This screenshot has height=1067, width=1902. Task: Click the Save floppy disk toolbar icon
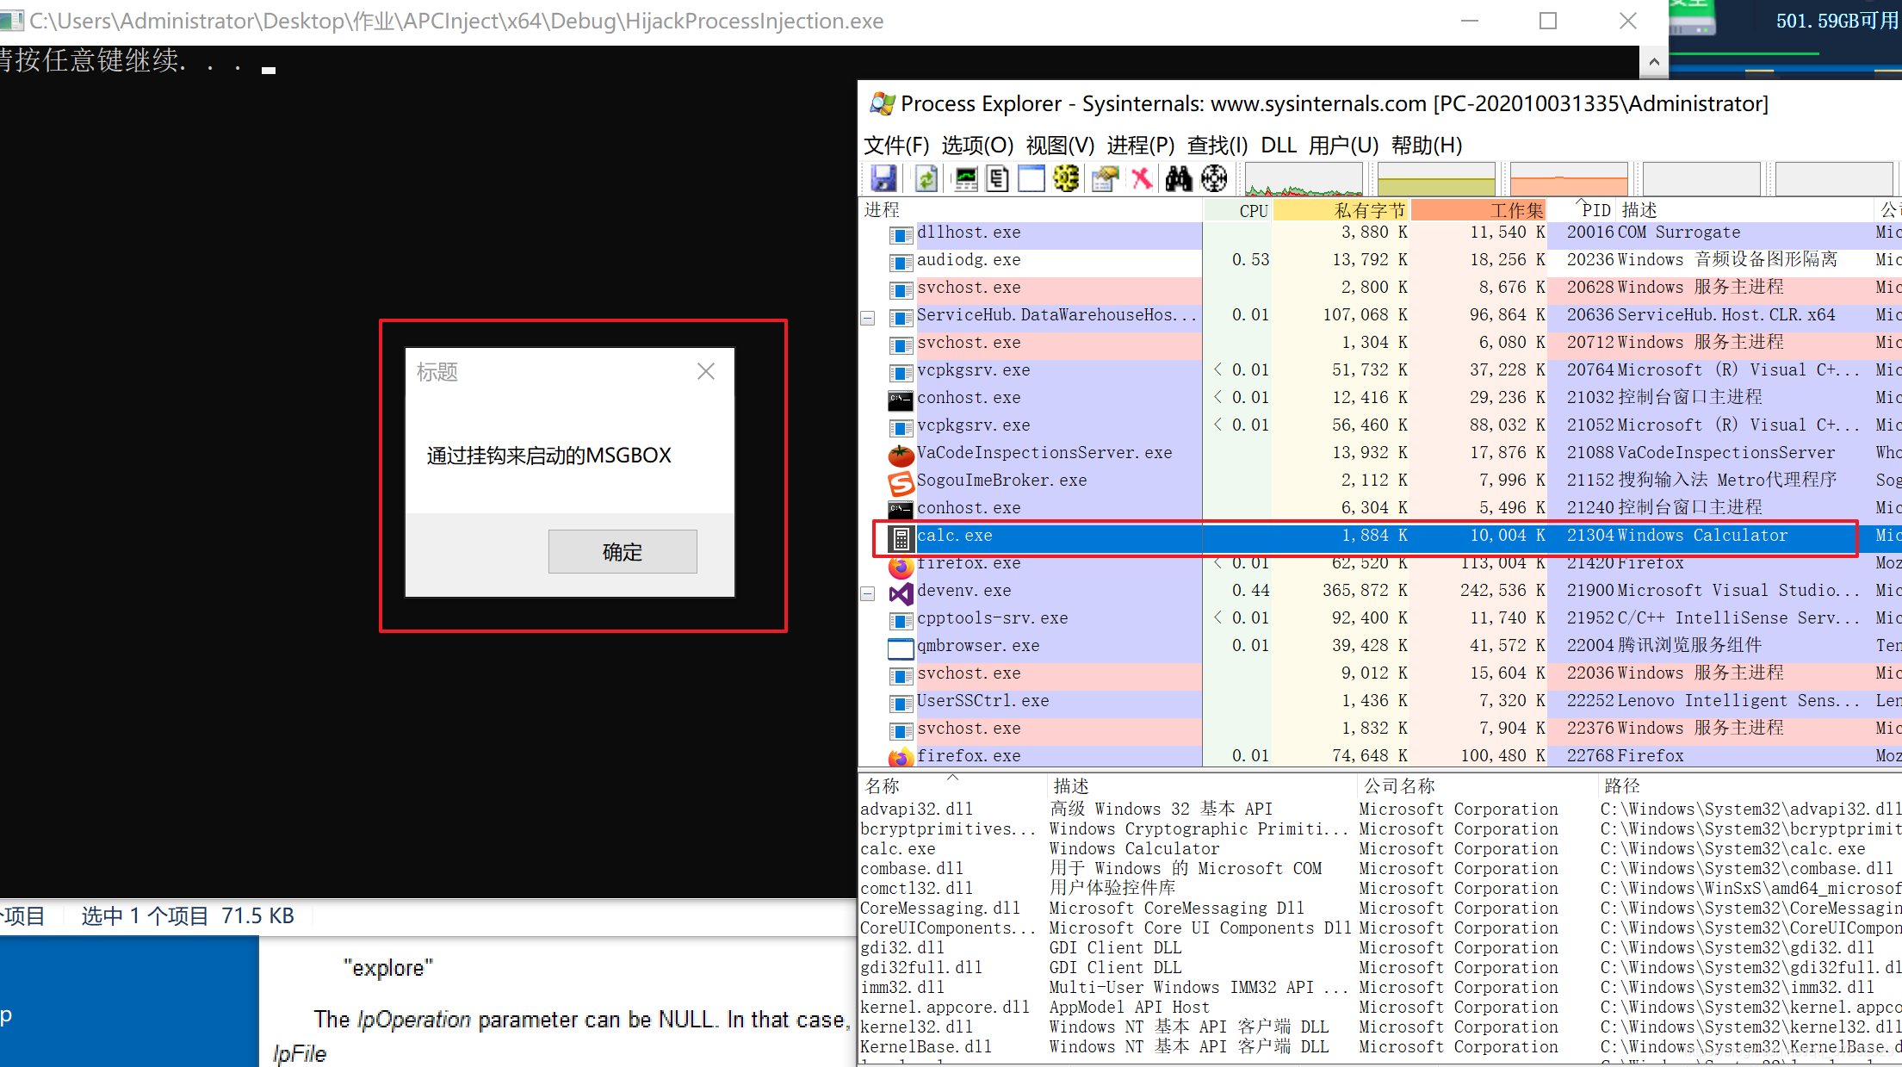click(883, 178)
